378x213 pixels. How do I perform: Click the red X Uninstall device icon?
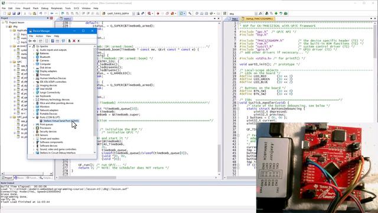pos(74,41)
